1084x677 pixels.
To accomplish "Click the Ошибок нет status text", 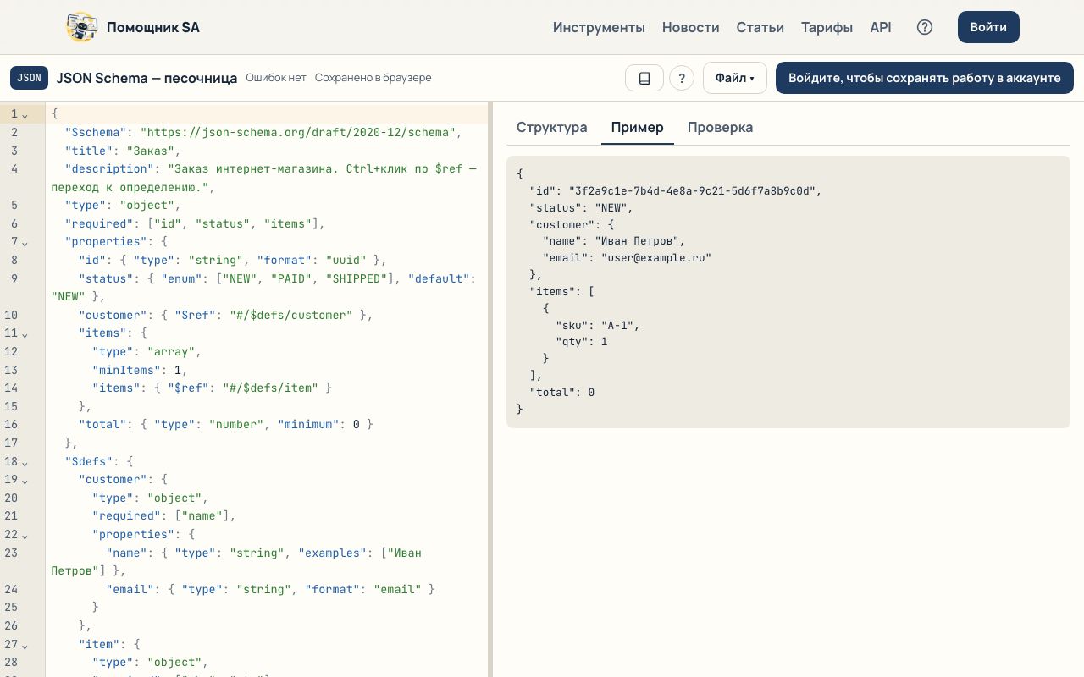I will 276,78.
